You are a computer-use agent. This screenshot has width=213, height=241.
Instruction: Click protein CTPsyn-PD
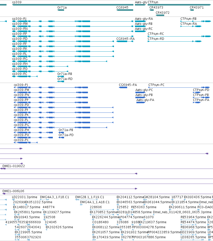pyautogui.click(x=201, y=90)
